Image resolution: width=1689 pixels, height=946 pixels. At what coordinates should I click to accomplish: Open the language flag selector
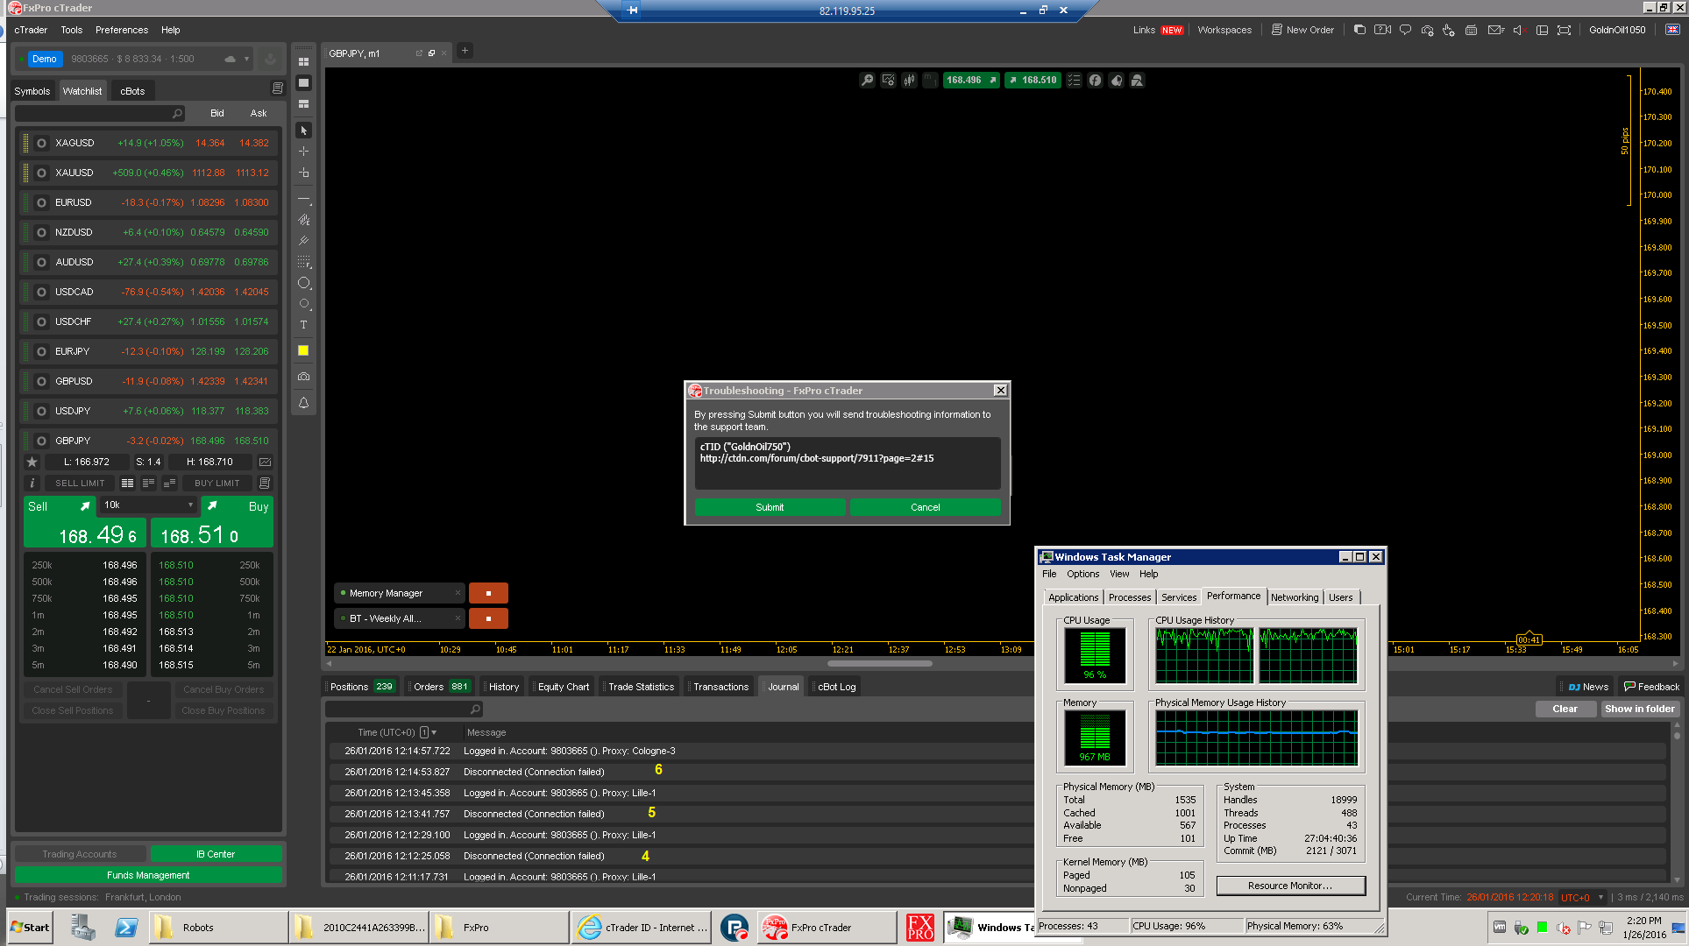(x=1671, y=30)
